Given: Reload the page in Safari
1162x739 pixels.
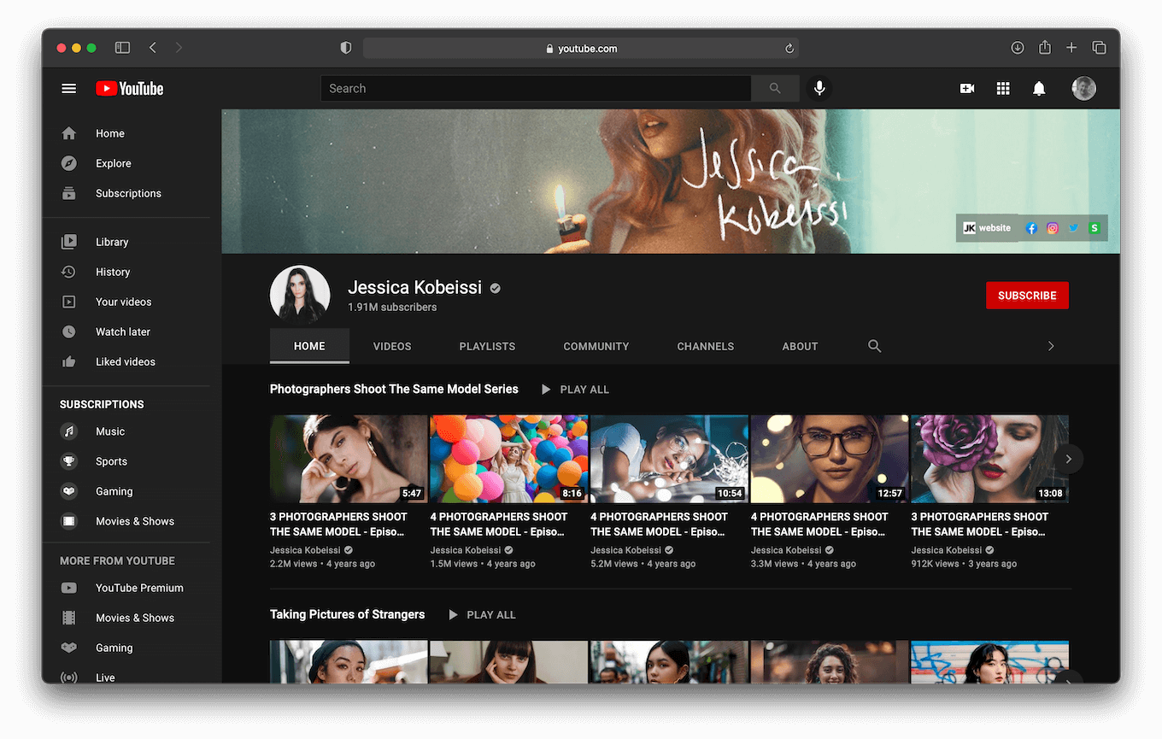Looking at the screenshot, I should tap(789, 49).
